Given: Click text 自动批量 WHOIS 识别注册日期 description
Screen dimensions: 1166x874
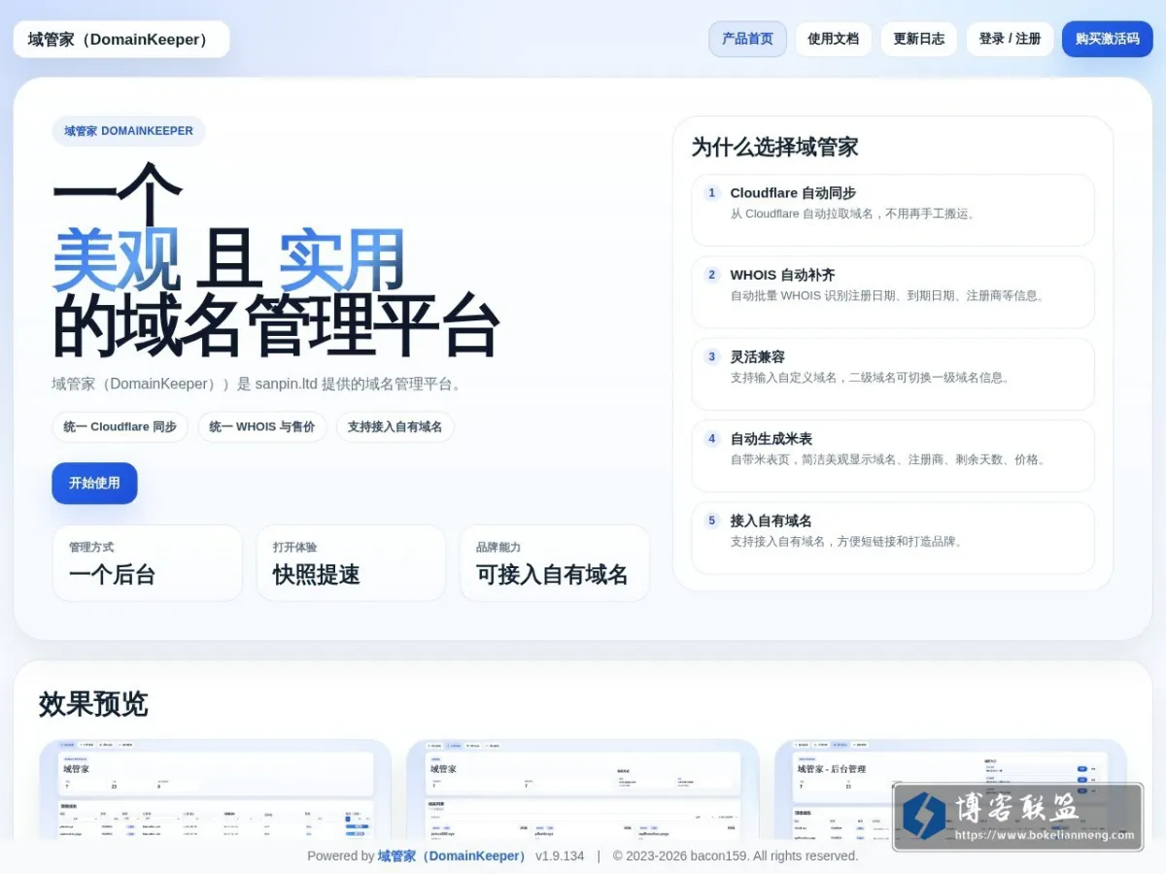Looking at the screenshot, I should (x=890, y=295).
